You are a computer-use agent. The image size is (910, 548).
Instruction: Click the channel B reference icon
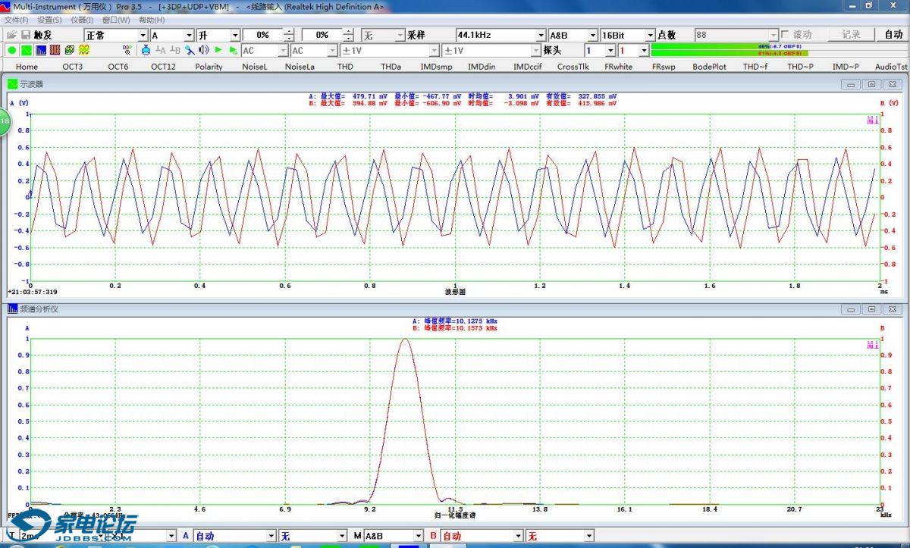pos(174,50)
